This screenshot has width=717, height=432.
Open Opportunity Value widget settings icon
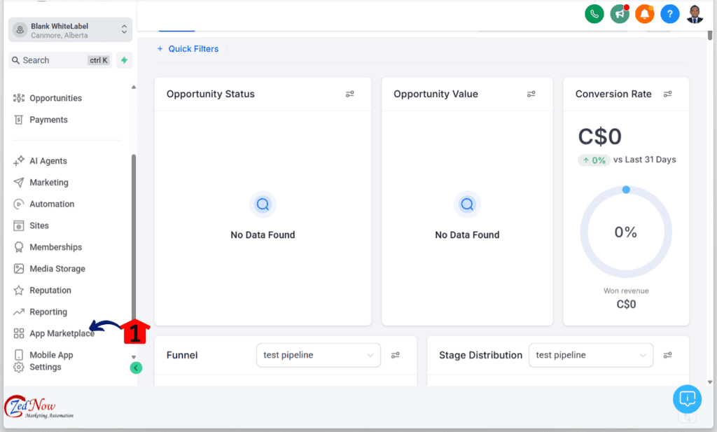(x=531, y=94)
